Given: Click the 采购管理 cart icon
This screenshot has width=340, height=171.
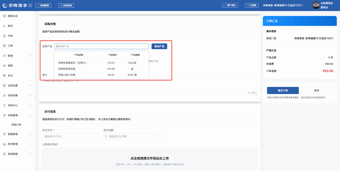Looking at the screenshot, I should [x=4, y=115].
